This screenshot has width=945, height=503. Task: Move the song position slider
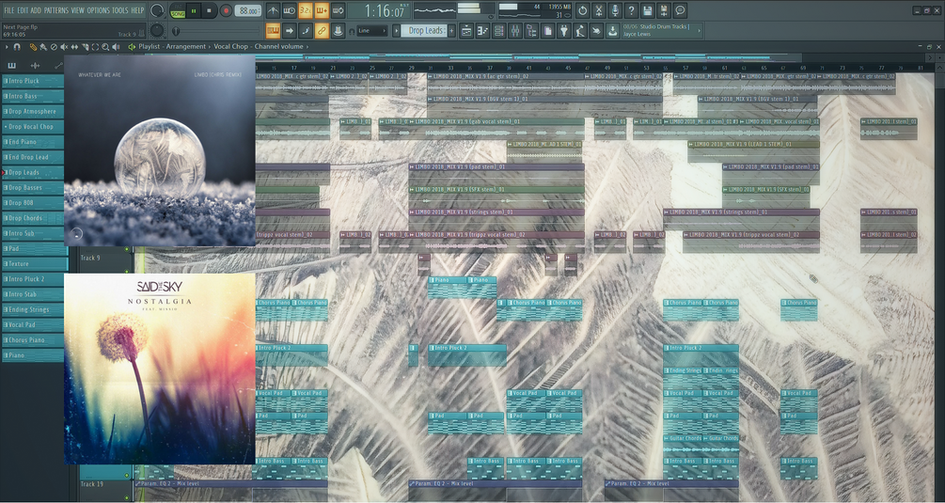click(217, 31)
